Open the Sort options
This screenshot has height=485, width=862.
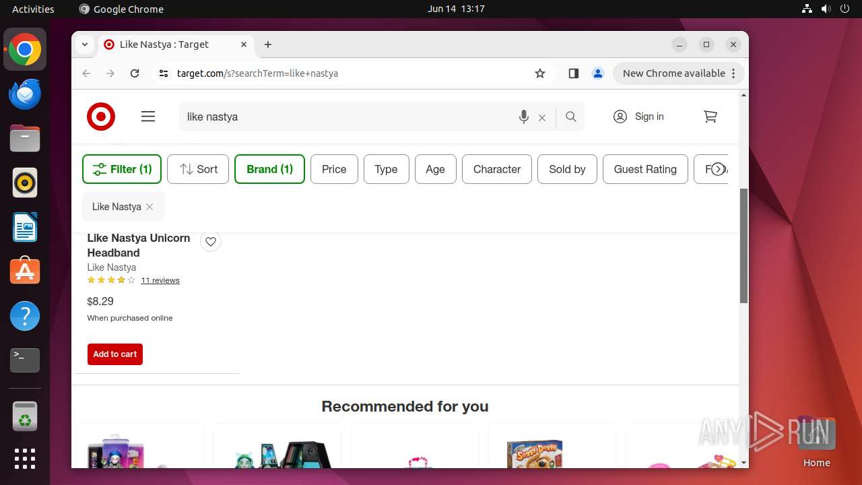click(x=198, y=169)
